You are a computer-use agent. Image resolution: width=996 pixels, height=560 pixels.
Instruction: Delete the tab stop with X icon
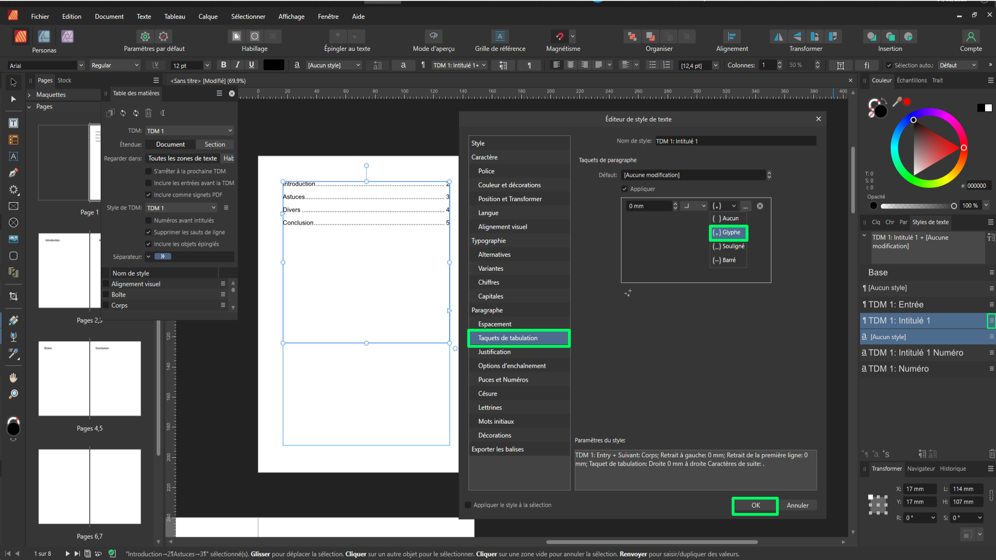click(x=760, y=206)
